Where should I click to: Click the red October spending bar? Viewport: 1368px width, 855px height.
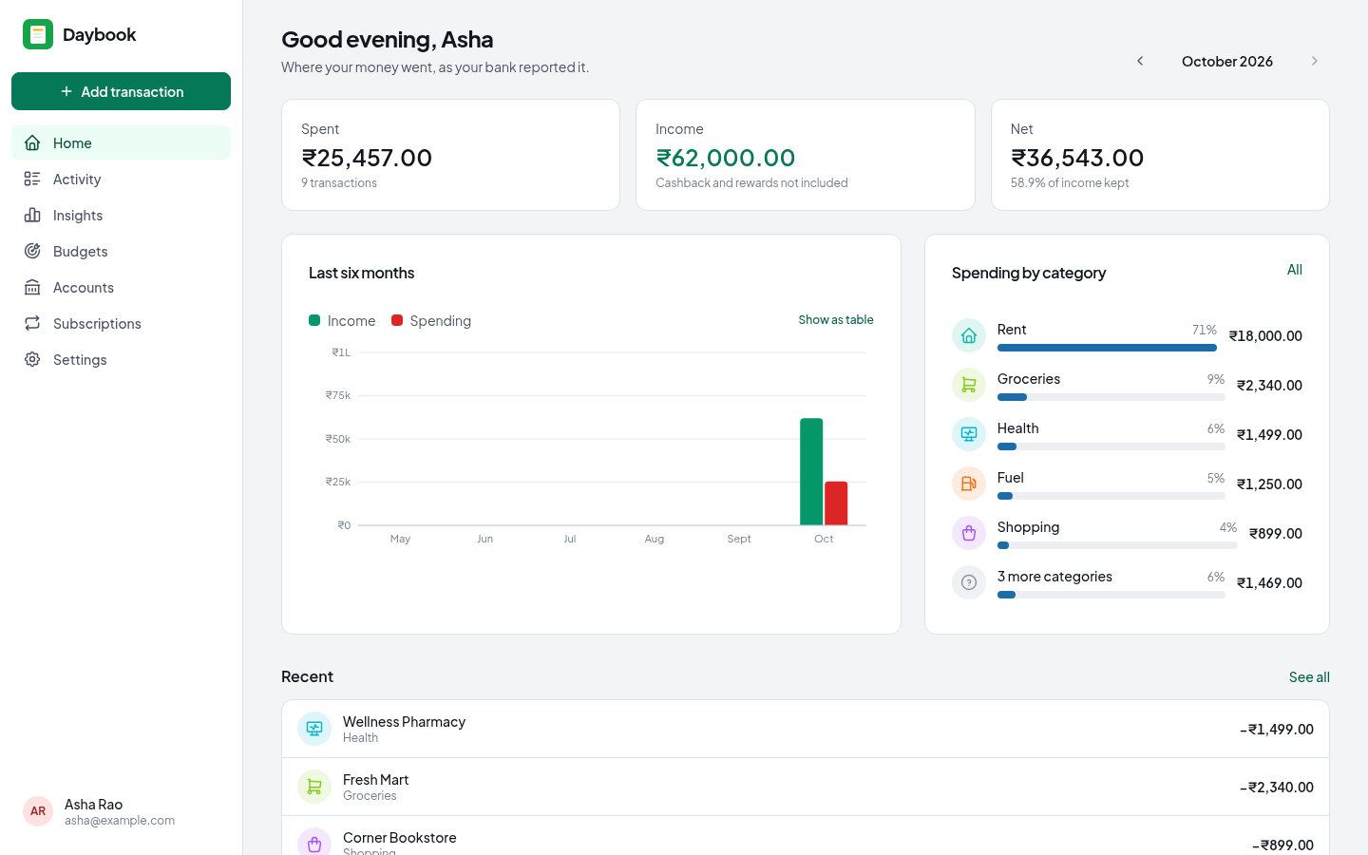click(x=836, y=503)
